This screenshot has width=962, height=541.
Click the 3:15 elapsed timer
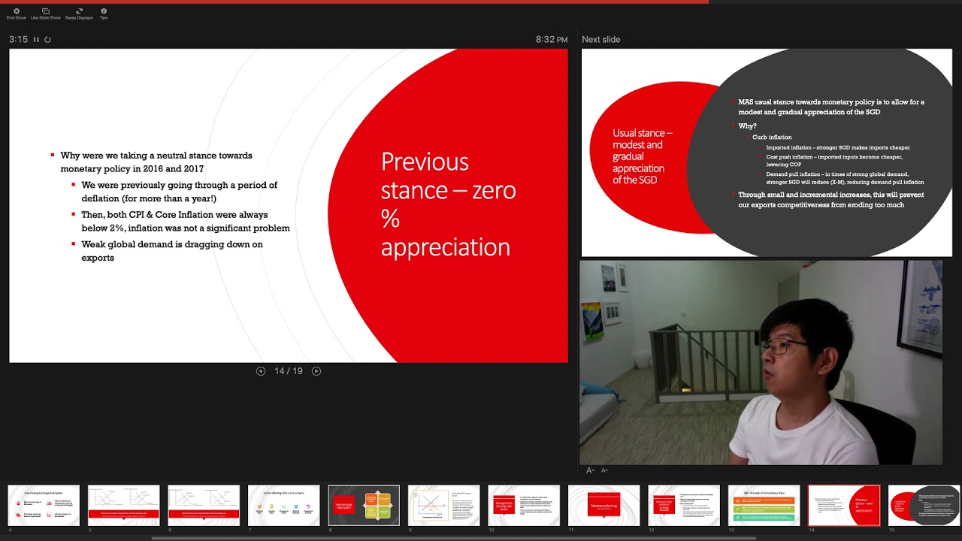[x=18, y=39]
